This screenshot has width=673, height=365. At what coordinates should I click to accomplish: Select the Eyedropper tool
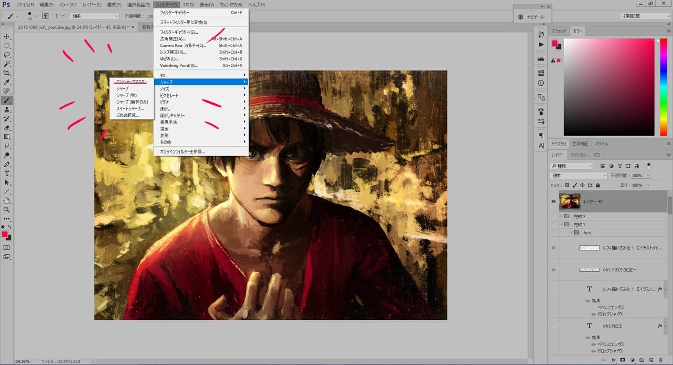click(7, 82)
